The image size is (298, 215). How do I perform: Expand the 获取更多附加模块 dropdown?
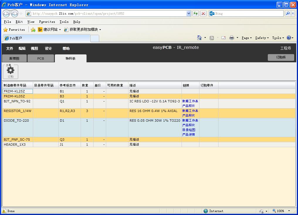tap(100, 30)
